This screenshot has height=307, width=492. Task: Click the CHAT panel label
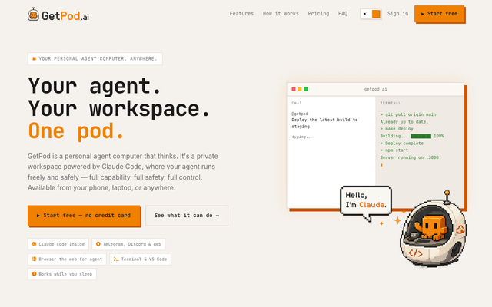pyautogui.click(x=297, y=103)
